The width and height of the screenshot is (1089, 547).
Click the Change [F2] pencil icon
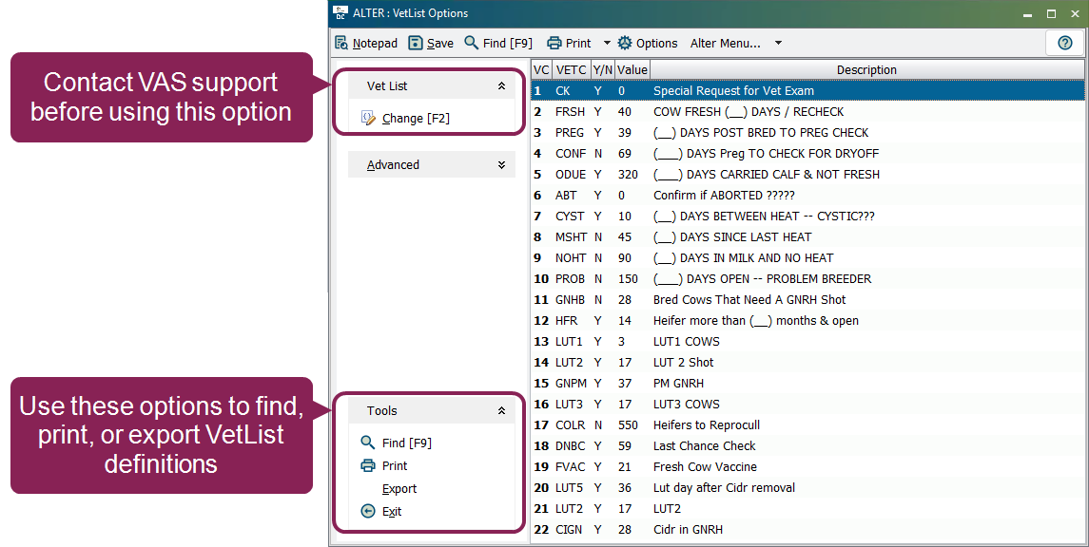tap(369, 119)
